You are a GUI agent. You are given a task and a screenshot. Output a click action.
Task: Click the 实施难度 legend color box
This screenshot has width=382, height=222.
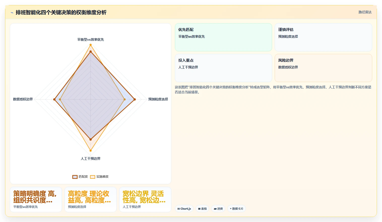[93, 177]
